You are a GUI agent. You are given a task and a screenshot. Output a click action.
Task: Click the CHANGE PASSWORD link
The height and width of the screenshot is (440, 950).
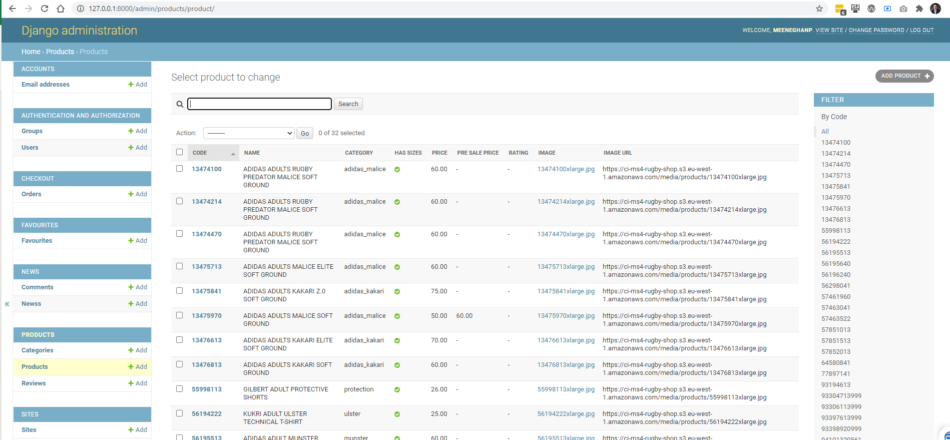point(876,31)
